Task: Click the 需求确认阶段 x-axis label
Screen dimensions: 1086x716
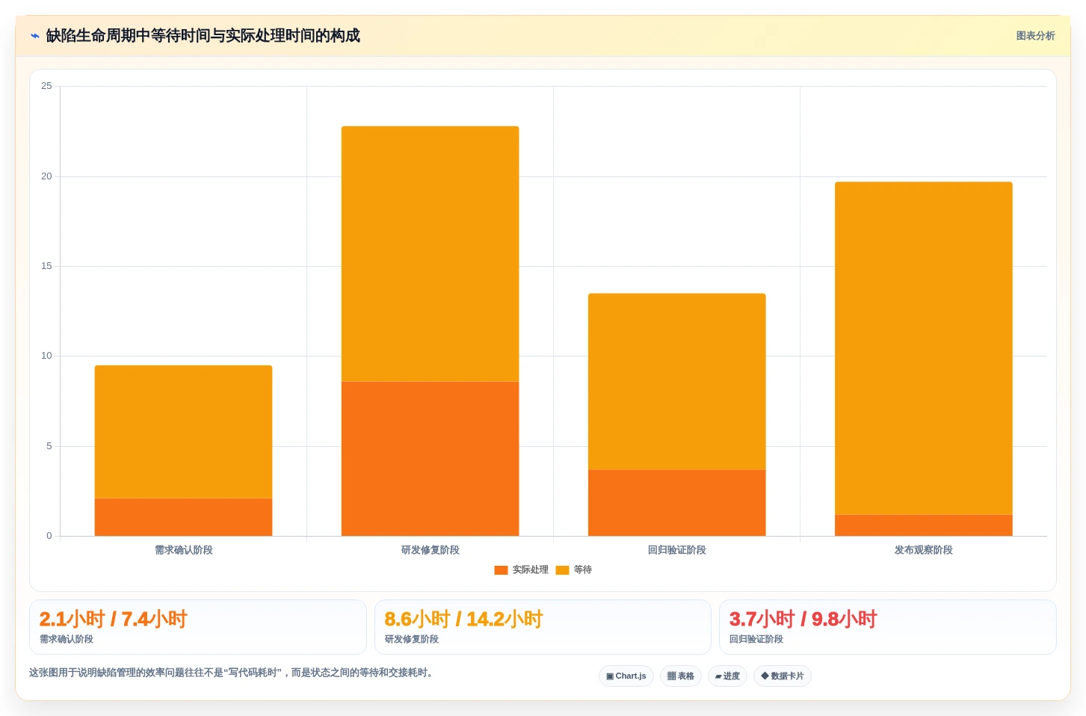Action: (183, 550)
